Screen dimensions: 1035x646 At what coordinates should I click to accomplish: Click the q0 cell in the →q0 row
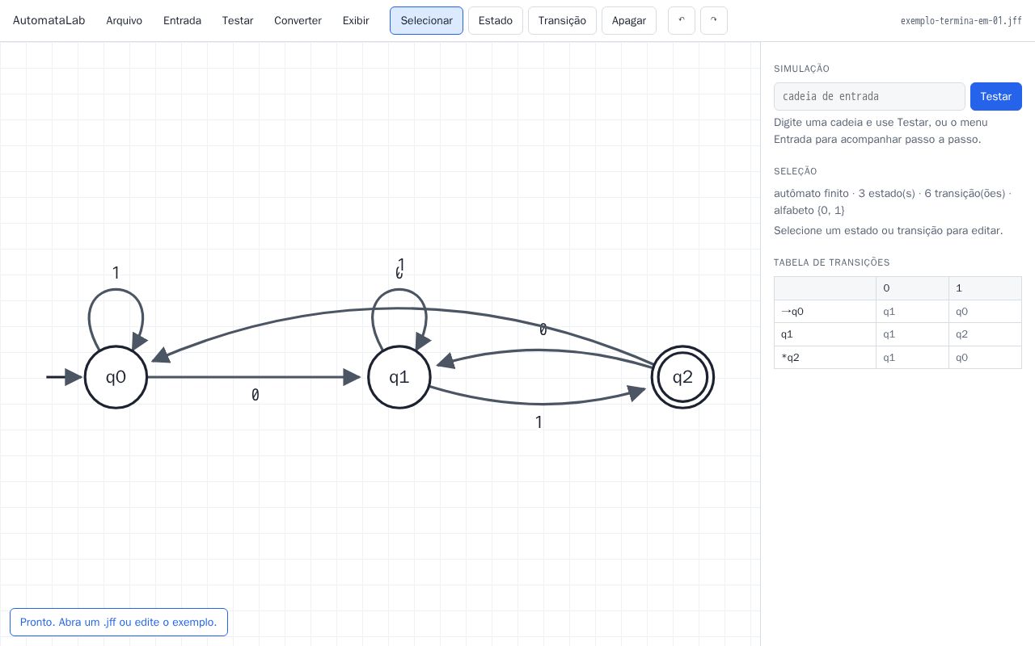[985, 312]
